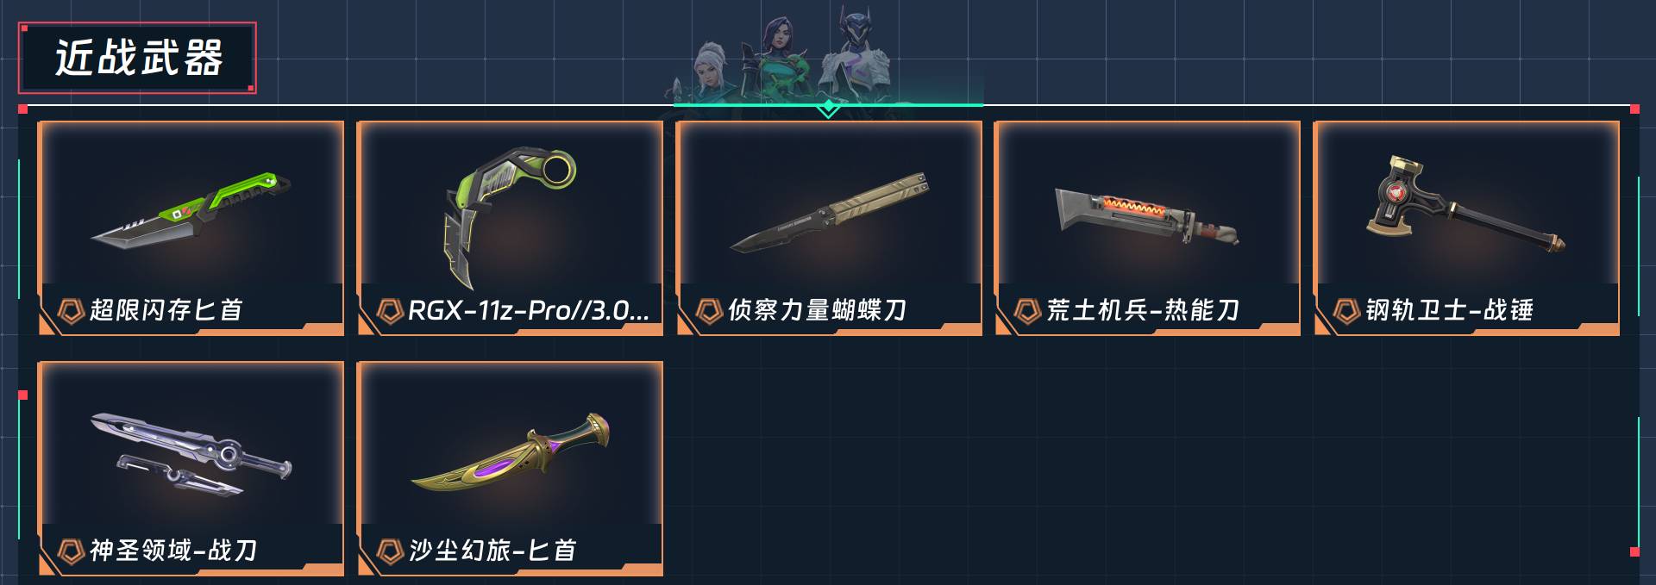Click the pentagon icon beside 侦察力量蝴蝶刀
The image size is (1656, 585).
click(x=708, y=310)
